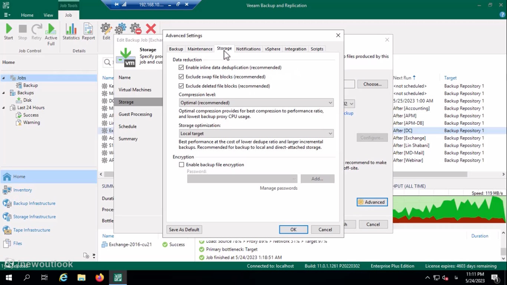Collapse the Jobs tree node
507x285 pixels.
click(4, 78)
